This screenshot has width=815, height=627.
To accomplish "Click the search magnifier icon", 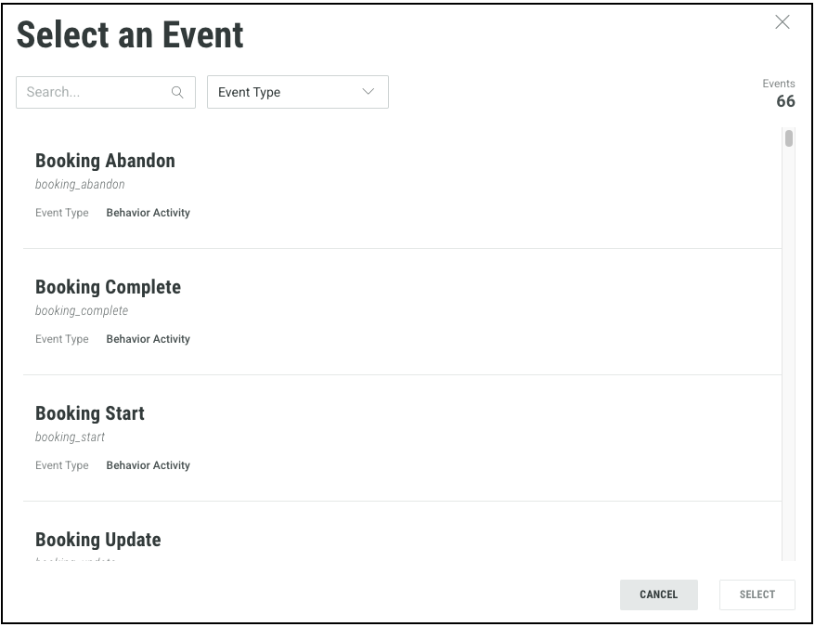I will click(177, 92).
